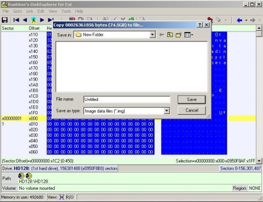
Task: Click up one level folder icon
Action: [170, 35]
